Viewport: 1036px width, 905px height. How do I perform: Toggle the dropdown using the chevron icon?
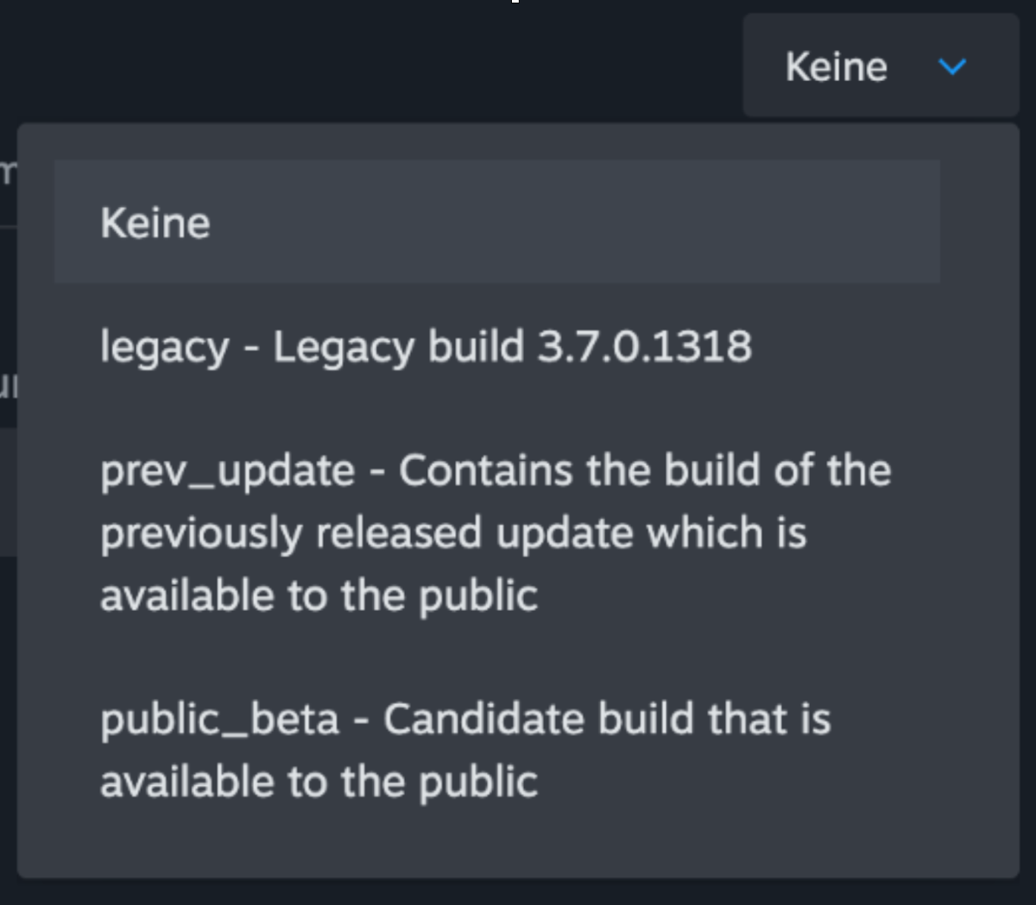(951, 66)
